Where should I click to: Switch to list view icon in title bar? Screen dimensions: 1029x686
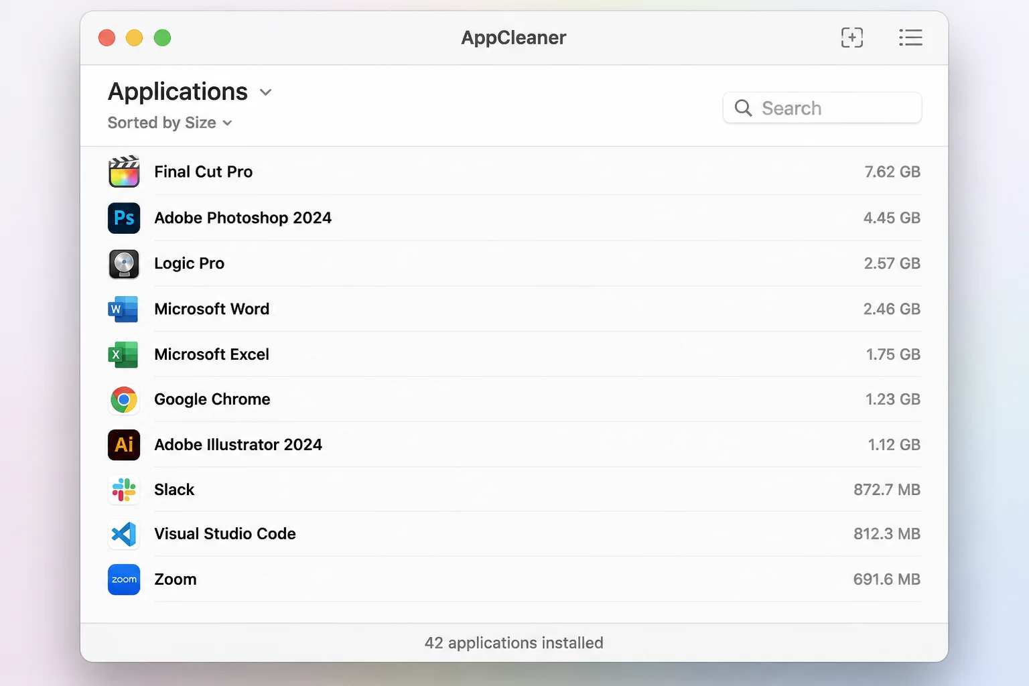tap(910, 38)
